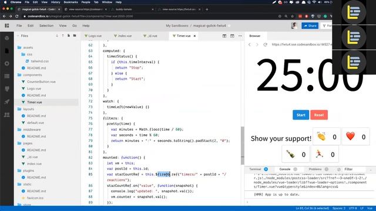The height and width of the screenshot is (211, 376).
Task: Reload the Chrome page
Action: [17, 16]
